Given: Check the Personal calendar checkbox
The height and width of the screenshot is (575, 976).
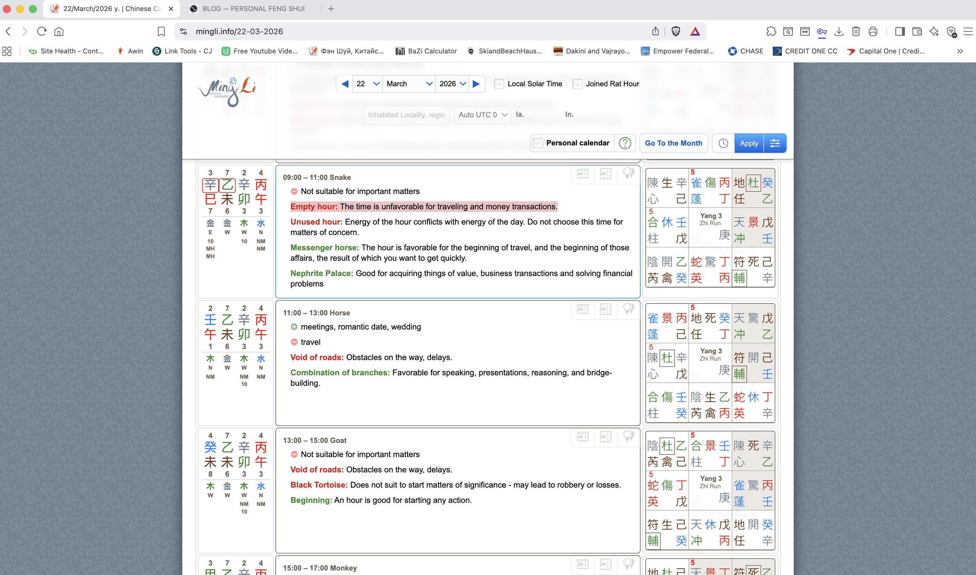Looking at the screenshot, I should click(538, 143).
